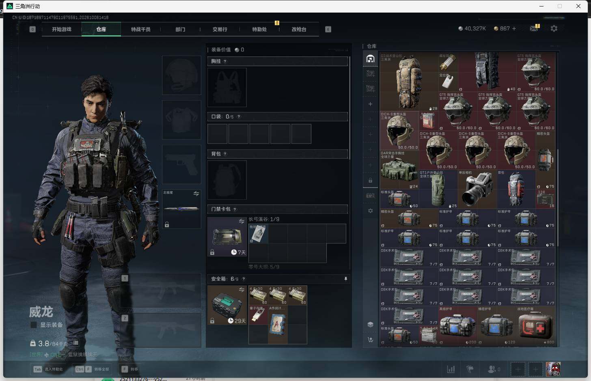Click the lock icon in the warehouse sidebar
The image size is (591, 381).
click(x=370, y=180)
